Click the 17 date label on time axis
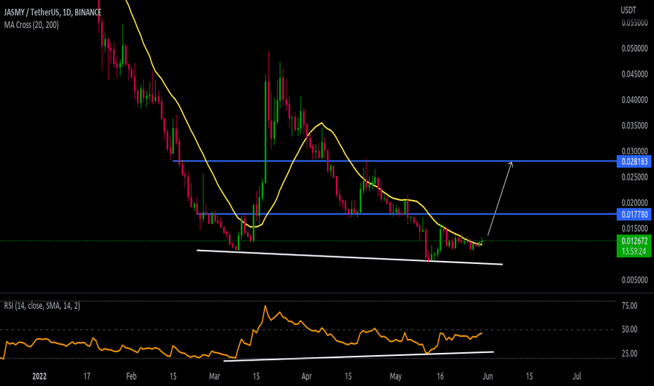The width and height of the screenshot is (654, 386). (87, 376)
